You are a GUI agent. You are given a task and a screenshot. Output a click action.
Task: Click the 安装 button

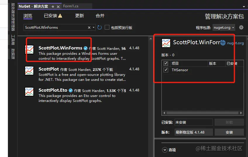coord(229,132)
